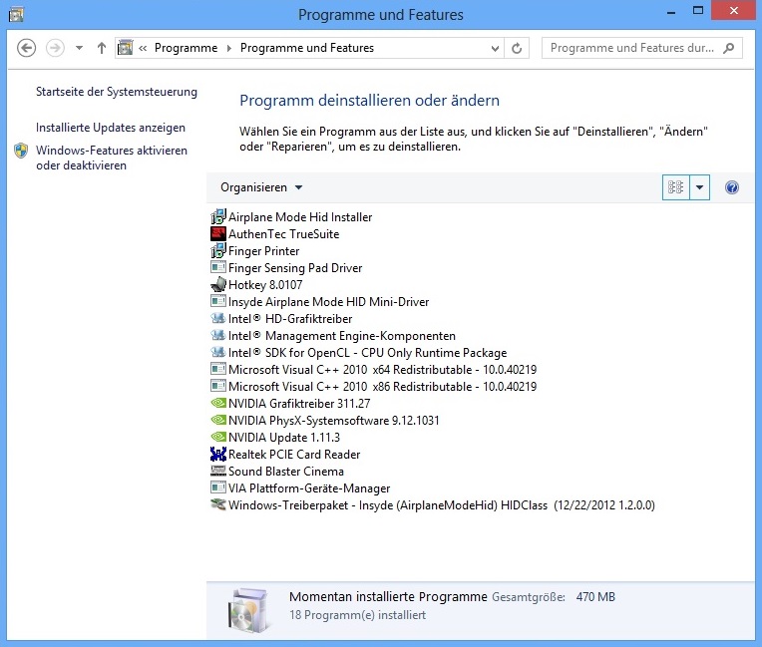Click the control panel icon in address bar
The width and height of the screenshot is (762, 647).
click(x=125, y=48)
